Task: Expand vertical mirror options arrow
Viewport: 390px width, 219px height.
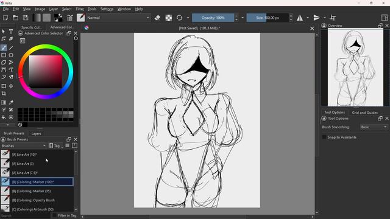Action: (325, 18)
